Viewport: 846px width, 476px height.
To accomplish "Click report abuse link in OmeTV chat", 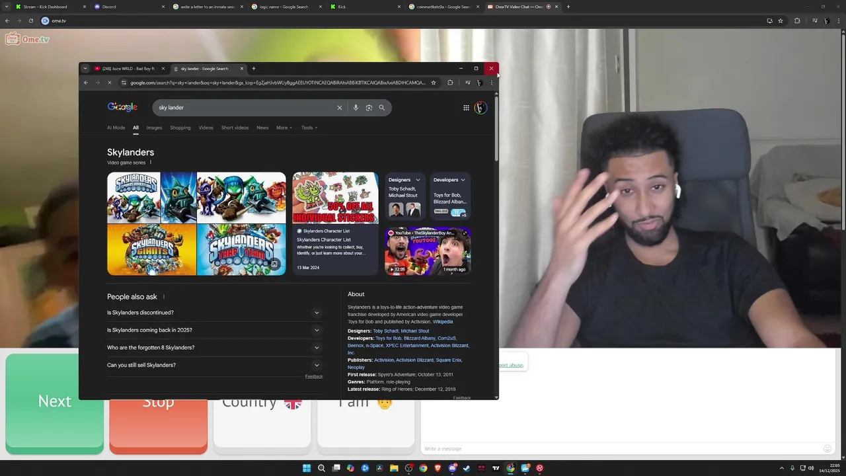I will [512, 365].
